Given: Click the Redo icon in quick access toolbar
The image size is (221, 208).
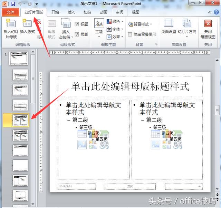Looking at the screenshot, I should point(30,4).
